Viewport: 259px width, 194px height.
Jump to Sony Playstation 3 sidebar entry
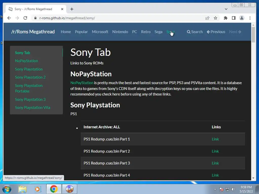[30, 100]
